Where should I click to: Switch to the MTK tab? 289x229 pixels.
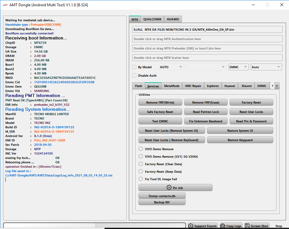pos(135,19)
